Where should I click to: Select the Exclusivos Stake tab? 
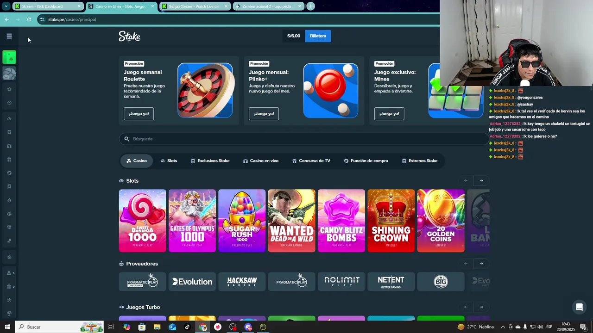pos(210,161)
